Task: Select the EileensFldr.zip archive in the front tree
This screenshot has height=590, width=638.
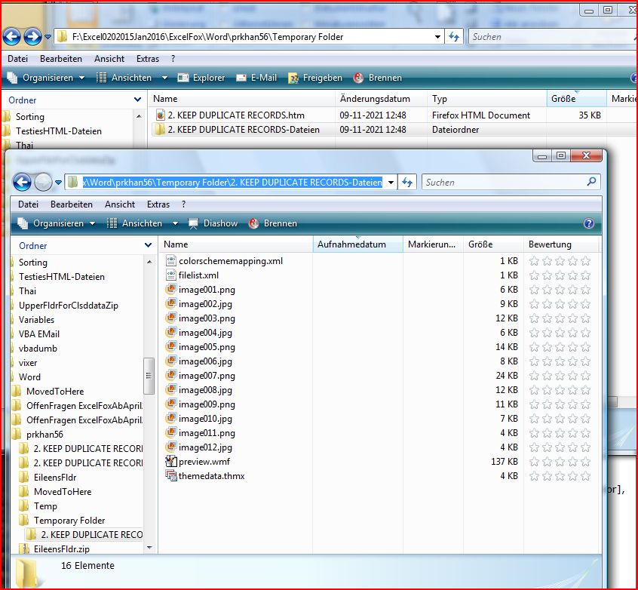Action: [62, 549]
